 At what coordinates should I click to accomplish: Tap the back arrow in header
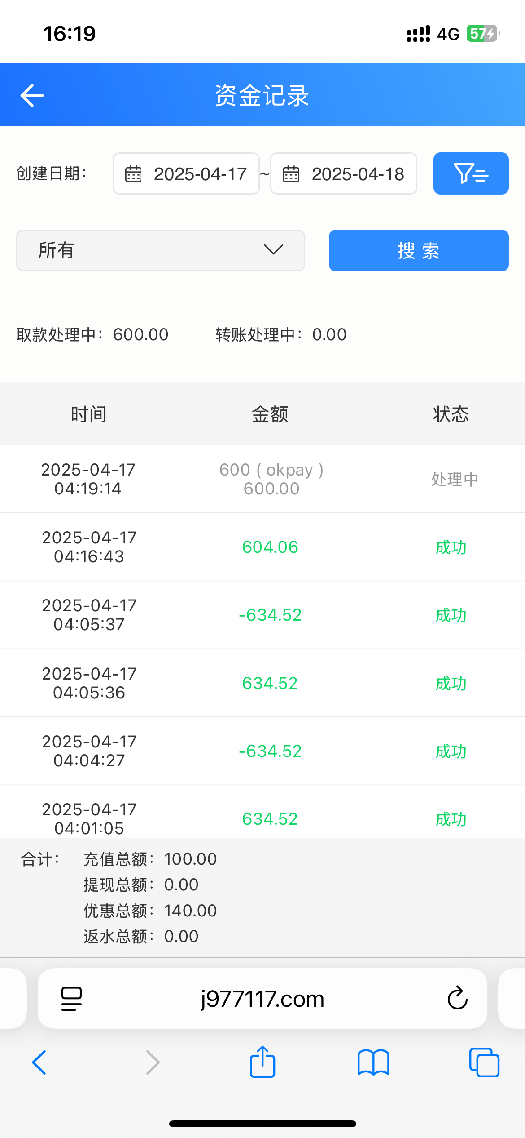(x=32, y=95)
